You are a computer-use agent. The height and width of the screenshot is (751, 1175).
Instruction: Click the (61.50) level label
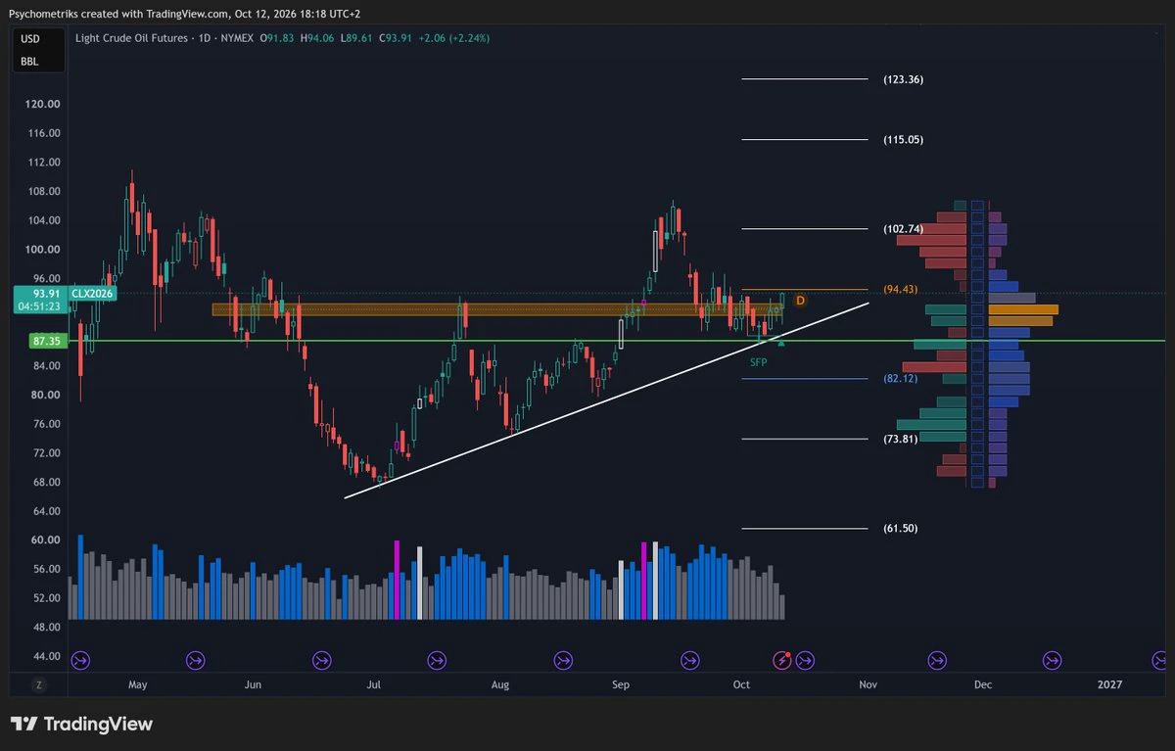tap(900, 529)
